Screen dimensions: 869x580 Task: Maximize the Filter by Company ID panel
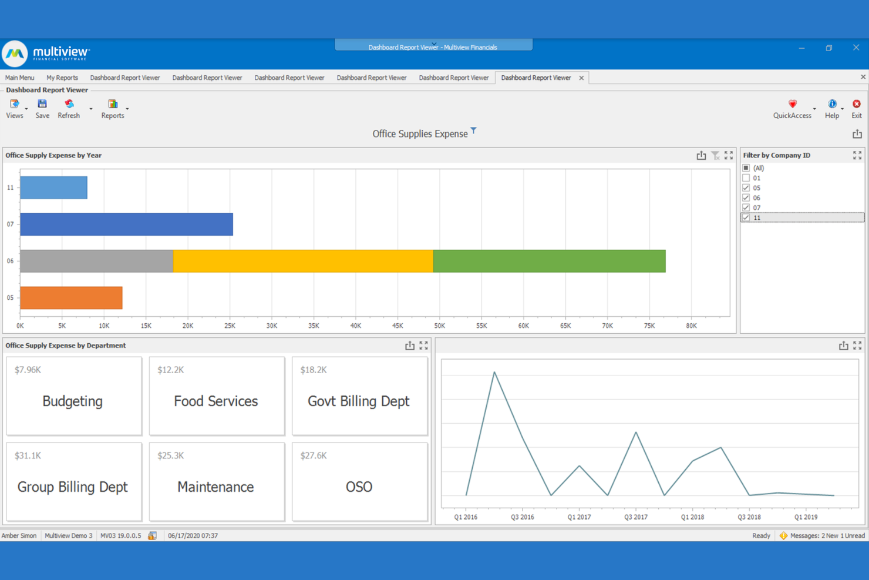point(857,155)
